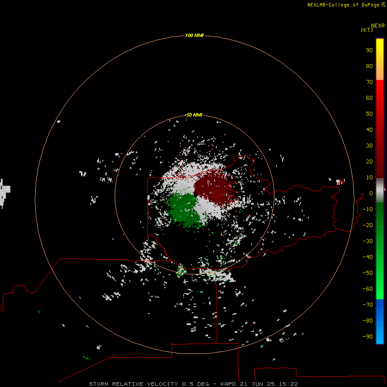Click the -80 value on velocity scale

[368, 321]
